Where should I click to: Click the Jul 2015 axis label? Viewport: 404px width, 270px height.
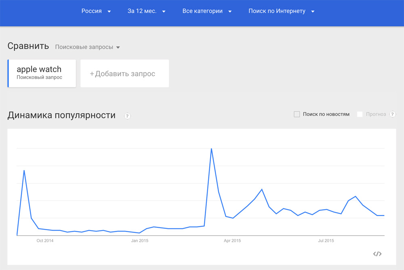tap(326, 241)
